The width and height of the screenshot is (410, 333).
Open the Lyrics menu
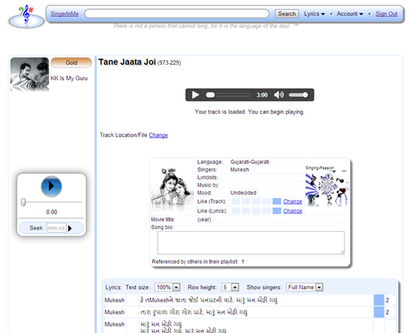click(x=314, y=14)
